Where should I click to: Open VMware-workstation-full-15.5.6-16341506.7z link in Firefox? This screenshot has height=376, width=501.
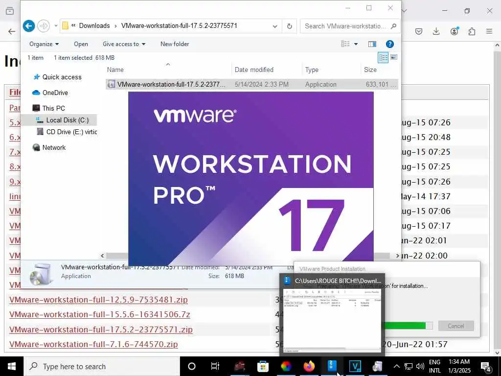[100, 315]
